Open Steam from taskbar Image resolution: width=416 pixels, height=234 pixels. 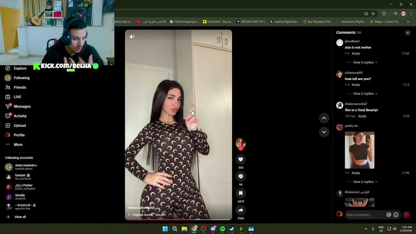[x=232, y=229]
